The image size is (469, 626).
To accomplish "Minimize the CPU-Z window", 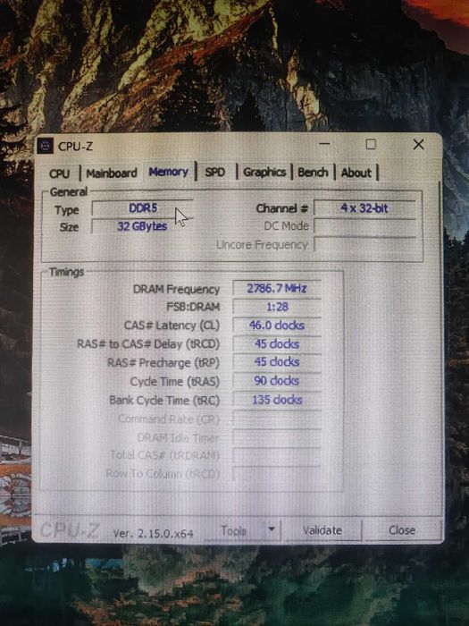I will 324,144.
